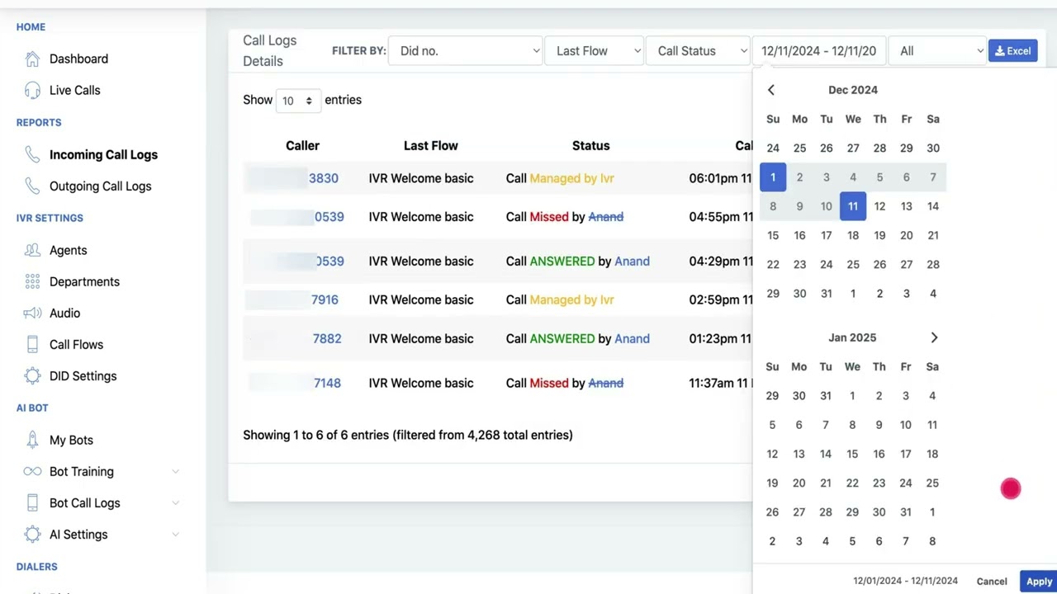The image size is (1057, 594).
Task: Click the Call Flows device icon
Action: pyautogui.click(x=32, y=344)
